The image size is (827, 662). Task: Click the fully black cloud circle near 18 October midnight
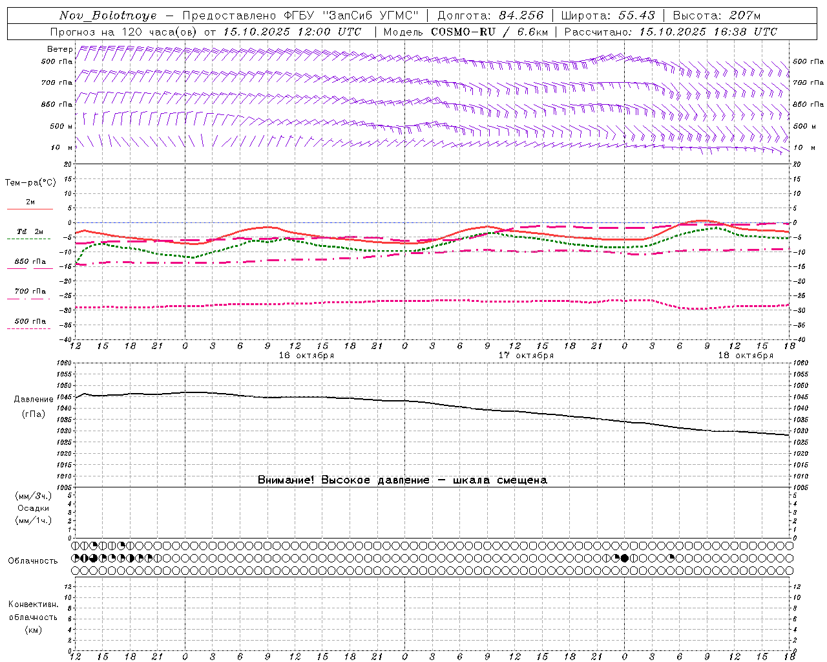pos(624,558)
